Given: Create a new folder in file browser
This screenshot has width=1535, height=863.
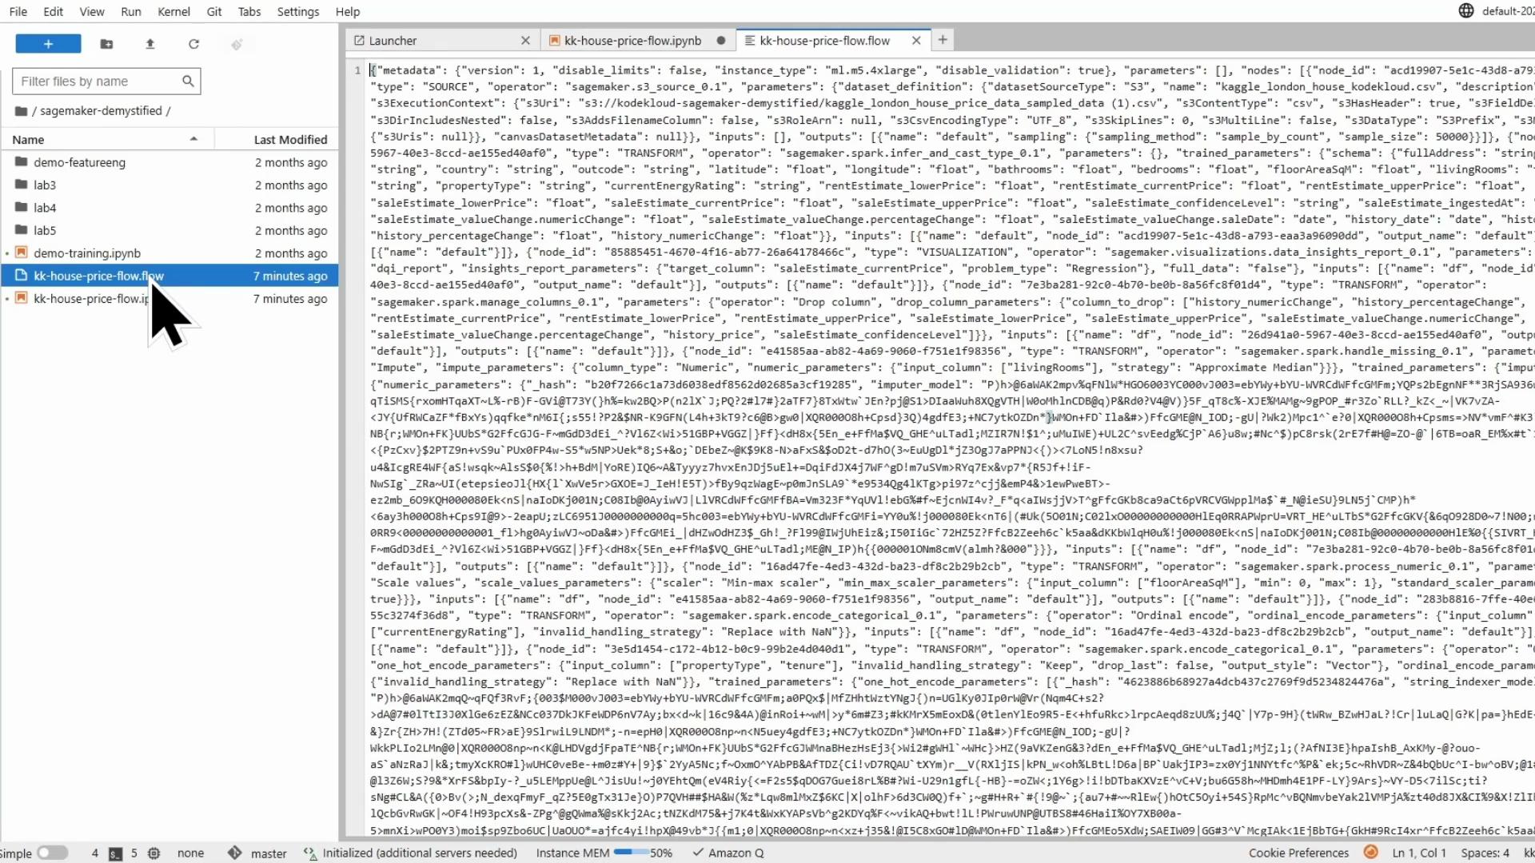Looking at the screenshot, I should (106, 44).
